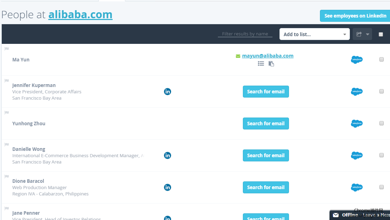Click the name Jane Penner
The height and width of the screenshot is (220, 390).
[x=26, y=213]
